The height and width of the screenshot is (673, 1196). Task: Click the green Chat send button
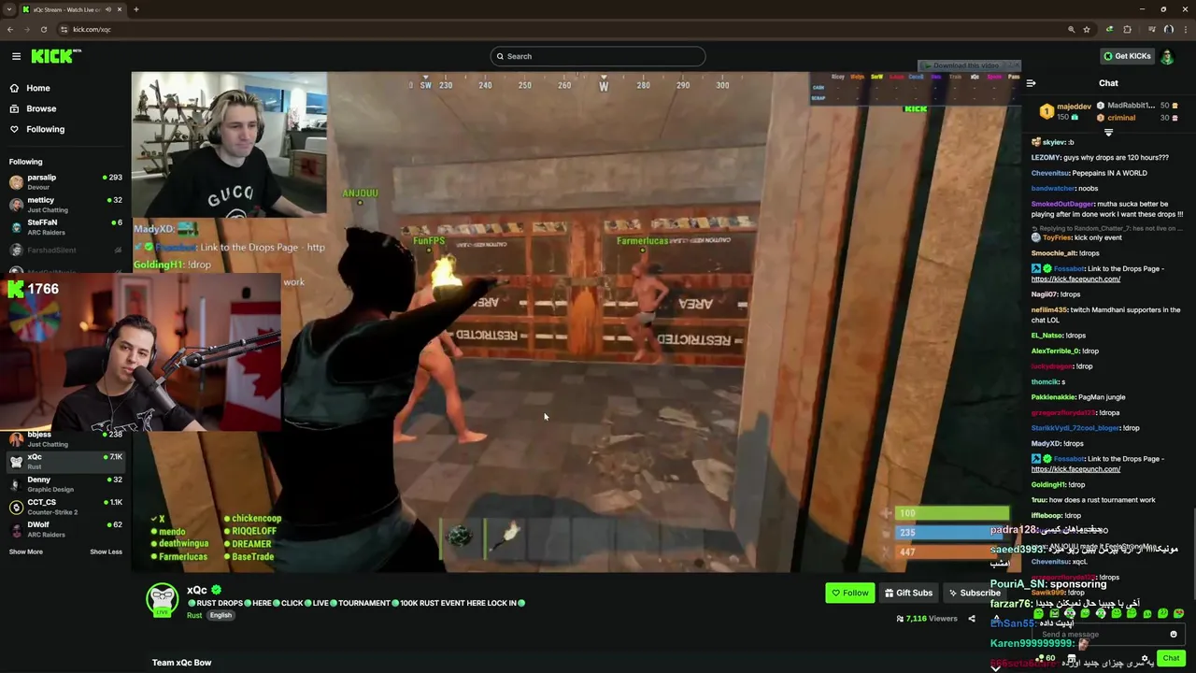coord(1171,658)
